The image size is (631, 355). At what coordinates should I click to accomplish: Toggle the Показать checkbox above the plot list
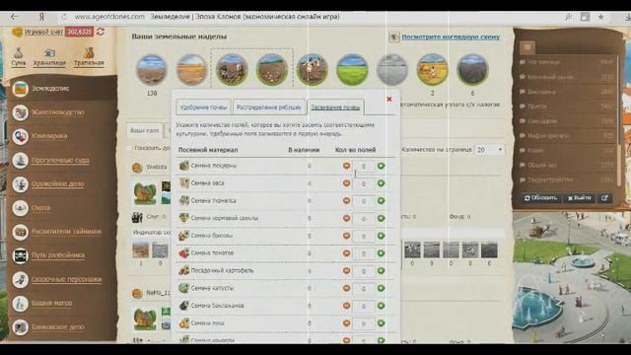[129, 148]
